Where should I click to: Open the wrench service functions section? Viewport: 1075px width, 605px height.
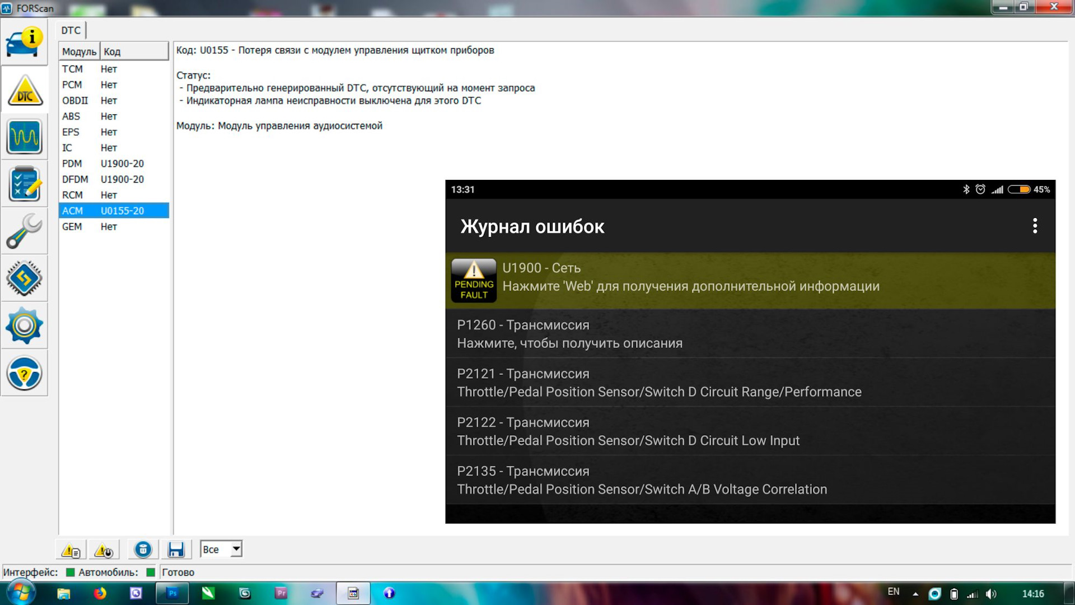(x=24, y=231)
